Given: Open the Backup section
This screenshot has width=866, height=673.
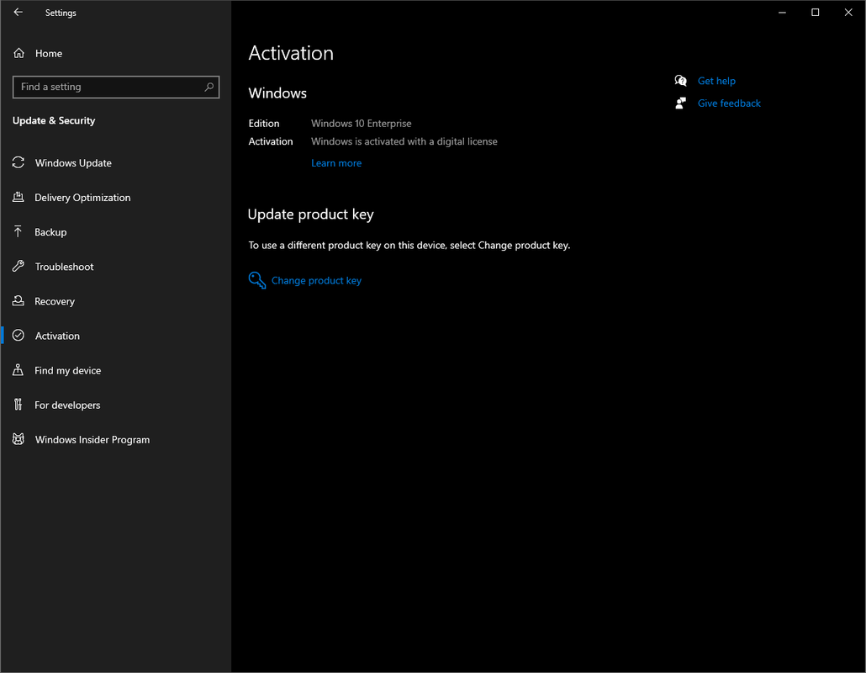Looking at the screenshot, I should pyautogui.click(x=50, y=232).
